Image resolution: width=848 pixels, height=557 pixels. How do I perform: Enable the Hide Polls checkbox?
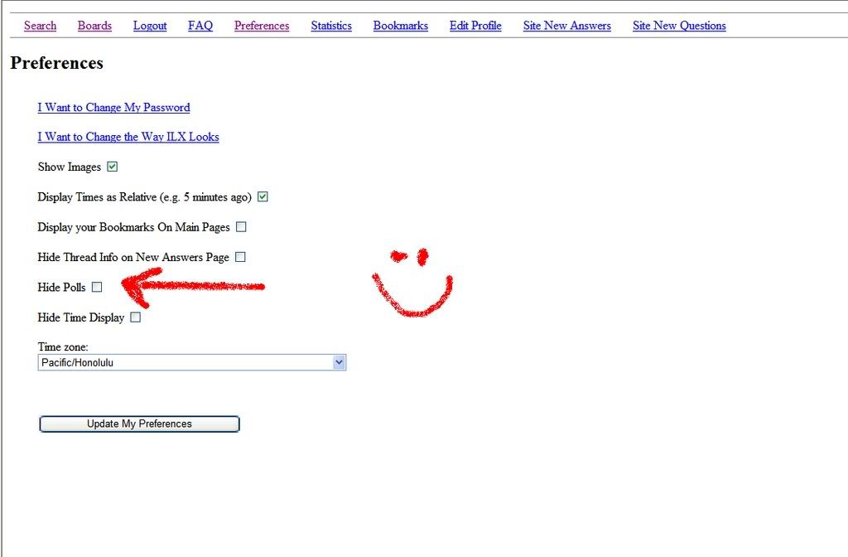[97, 288]
